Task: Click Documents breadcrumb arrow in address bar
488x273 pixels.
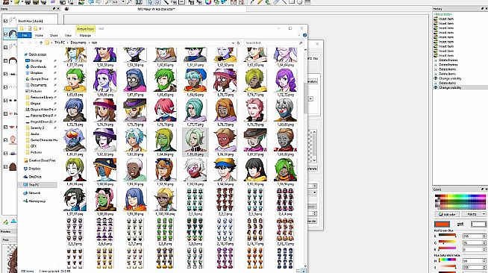Action: (89, 43)
